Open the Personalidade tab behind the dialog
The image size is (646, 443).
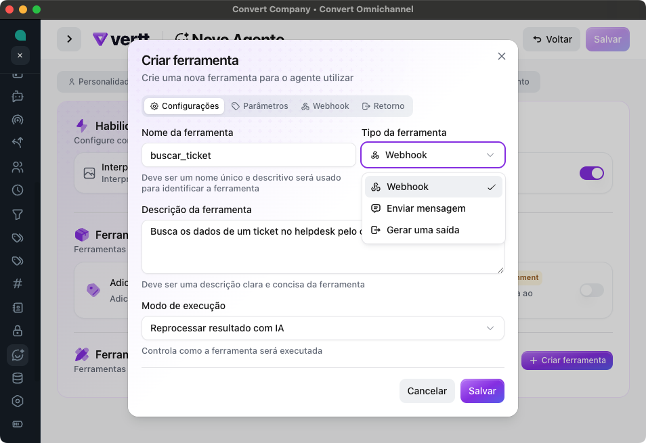pyautogui.click(x=98, y=82)
